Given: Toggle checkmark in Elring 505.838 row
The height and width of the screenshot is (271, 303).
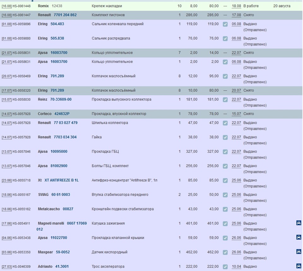Looking at the screenshot, I should click(225, 39).
